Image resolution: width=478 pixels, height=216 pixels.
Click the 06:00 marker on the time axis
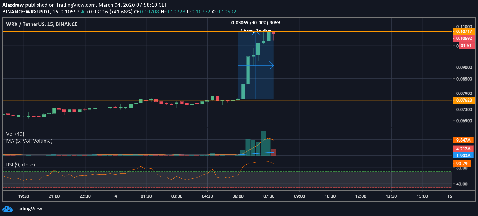238,196
